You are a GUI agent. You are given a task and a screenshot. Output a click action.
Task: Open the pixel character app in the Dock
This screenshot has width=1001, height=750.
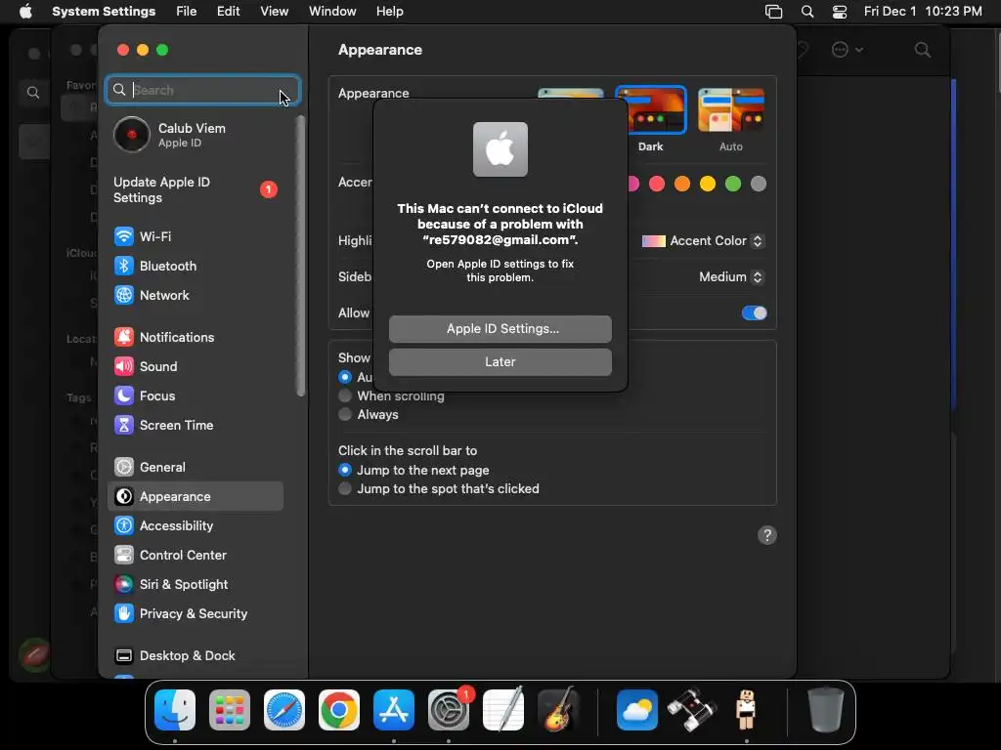tap(746, 710)
